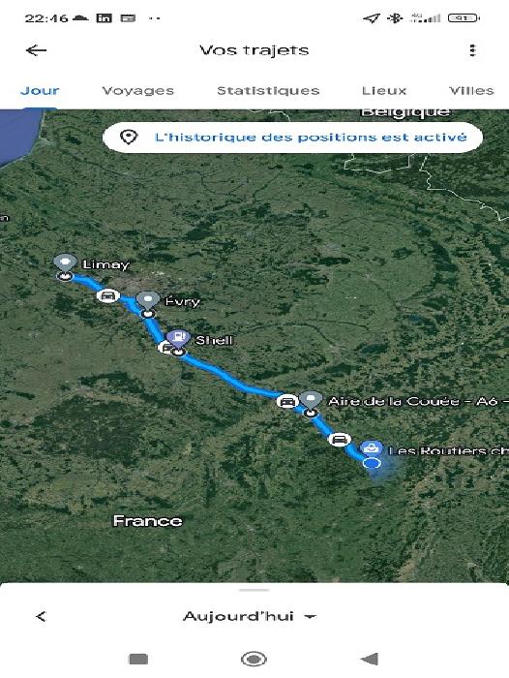Tap the Android home navigation button

[x=254, y=659]
